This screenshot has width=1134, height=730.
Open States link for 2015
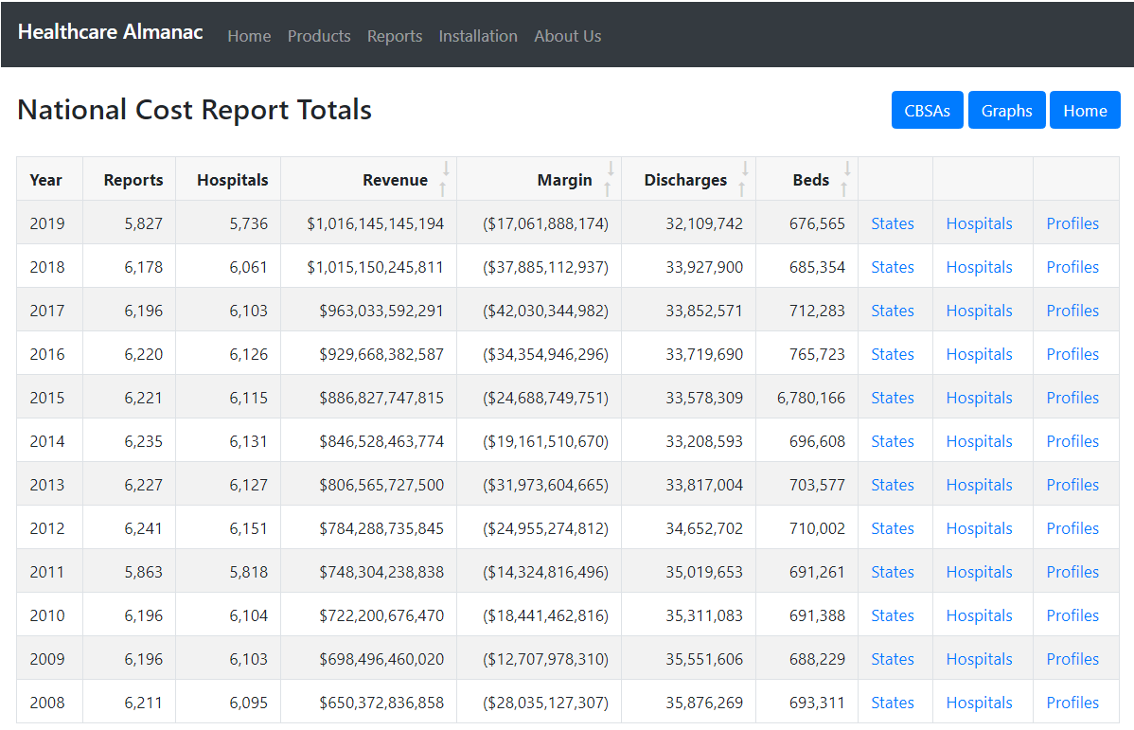pyautogui.click(x=893, y=398)
